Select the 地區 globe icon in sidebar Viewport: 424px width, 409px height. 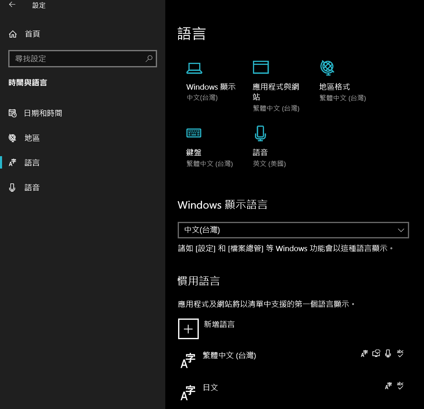[12, 138]
